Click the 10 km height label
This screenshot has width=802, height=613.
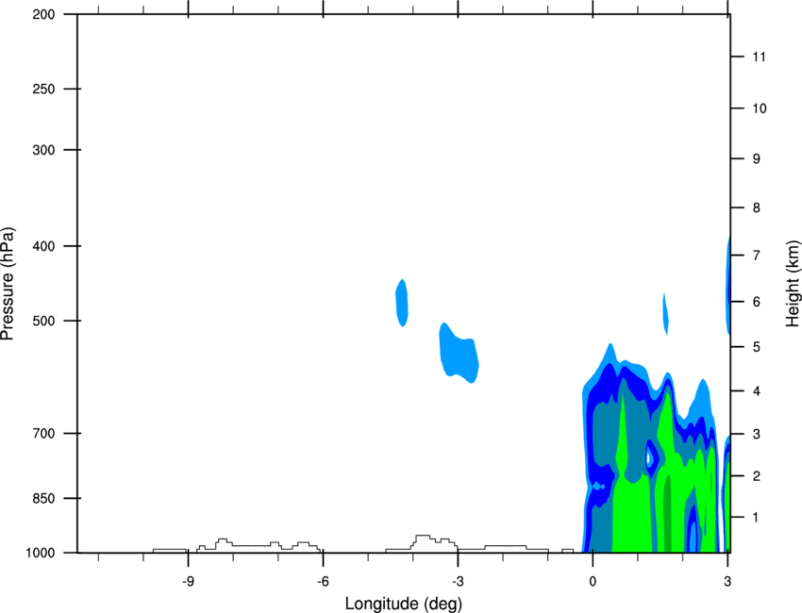[x=759, y=108]
